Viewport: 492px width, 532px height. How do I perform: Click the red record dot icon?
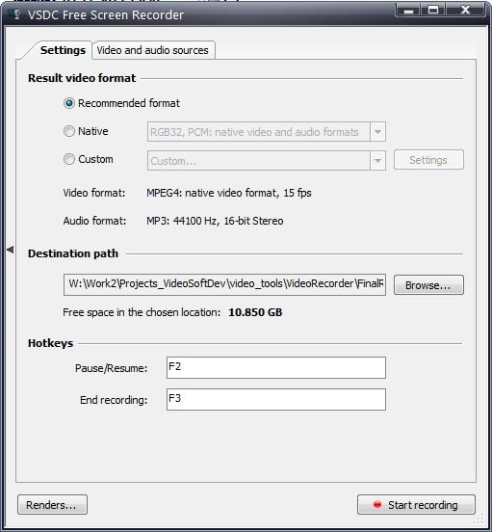pos(376,504)
